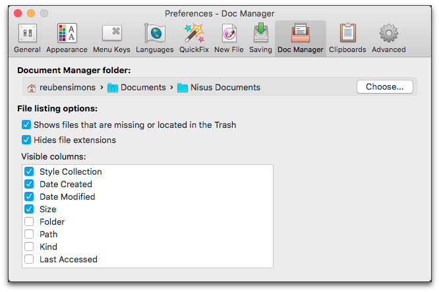439x292 pixels.
Task: Open the Appearance preferences icon
Action: click(x=67, y=34)
